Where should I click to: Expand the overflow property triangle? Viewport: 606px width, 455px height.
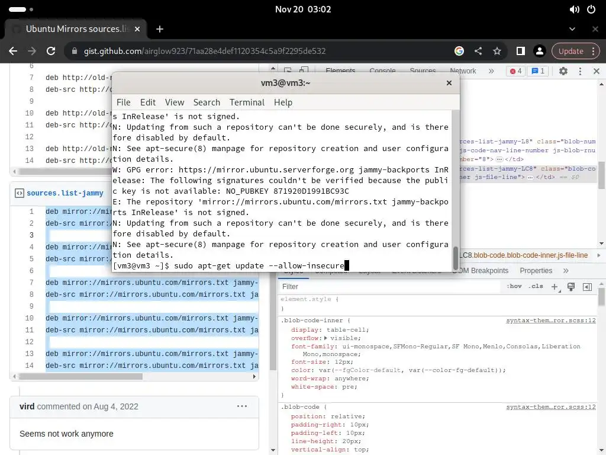(x=326, y=338)
